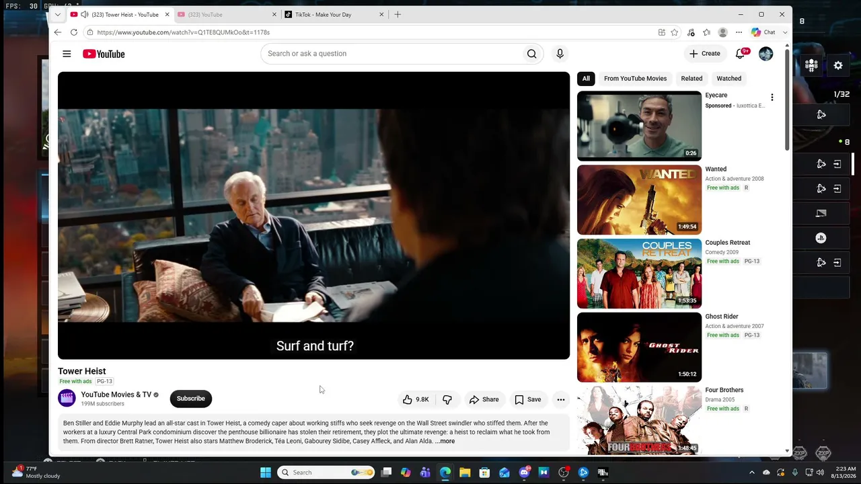Open the YouTube guide hamburger menu
This screenshot has width=861, height=484.
[67, 54]
